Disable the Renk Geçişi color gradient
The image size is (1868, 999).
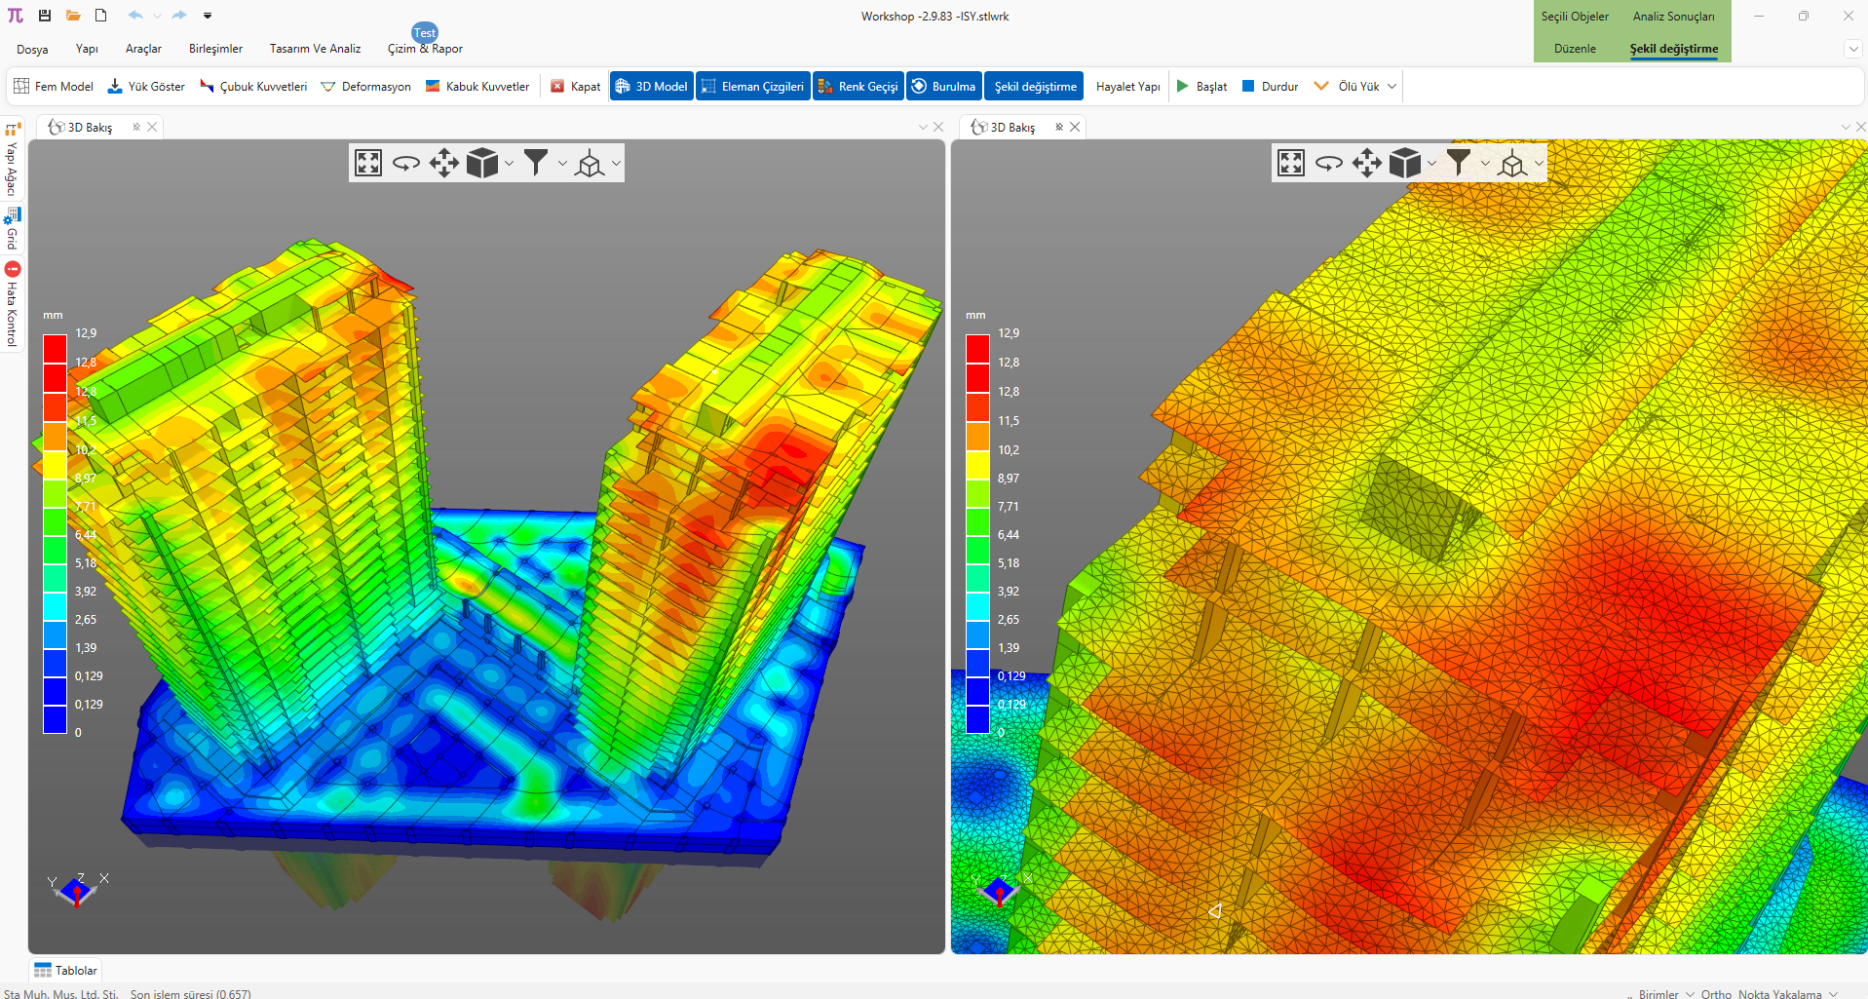(858, 87)
